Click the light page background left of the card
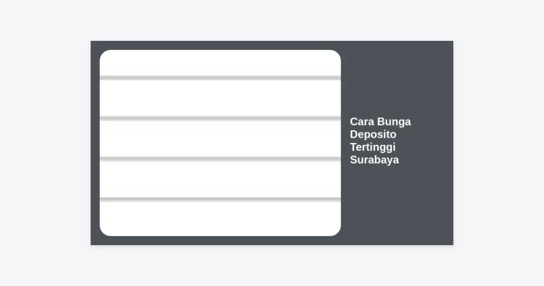544x286 pixels. [45, 142]
